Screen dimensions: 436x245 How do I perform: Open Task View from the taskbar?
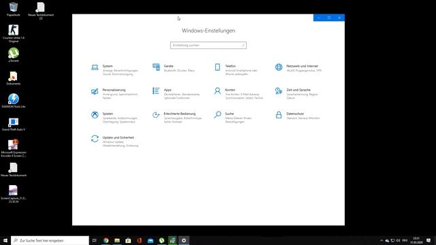pyautogui.click(x=95, y=240)
